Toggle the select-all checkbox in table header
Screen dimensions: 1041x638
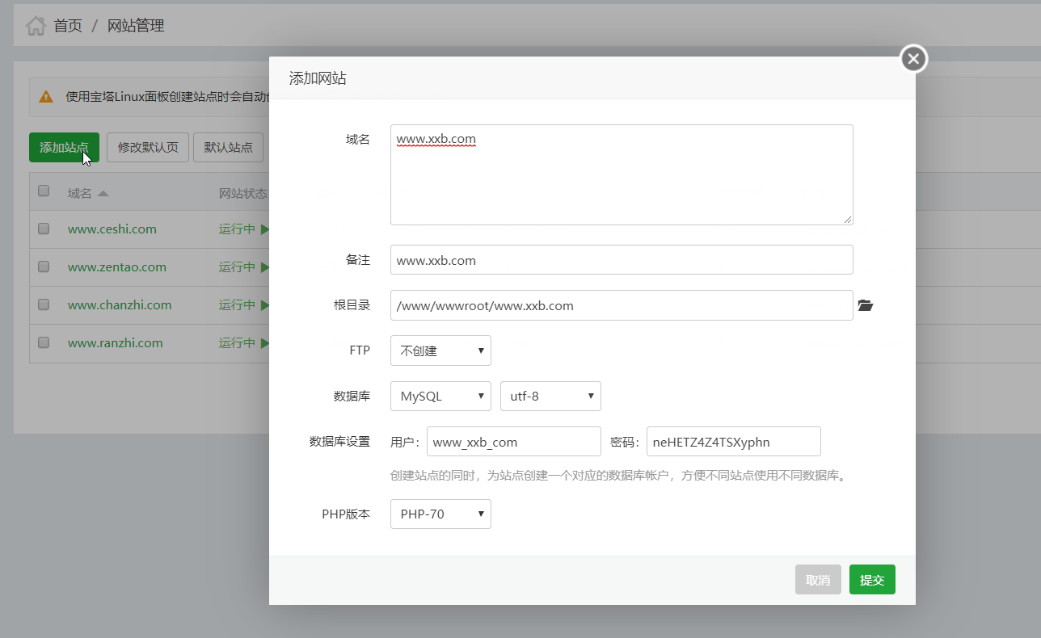pyautogui.click(x=44, y=191)
